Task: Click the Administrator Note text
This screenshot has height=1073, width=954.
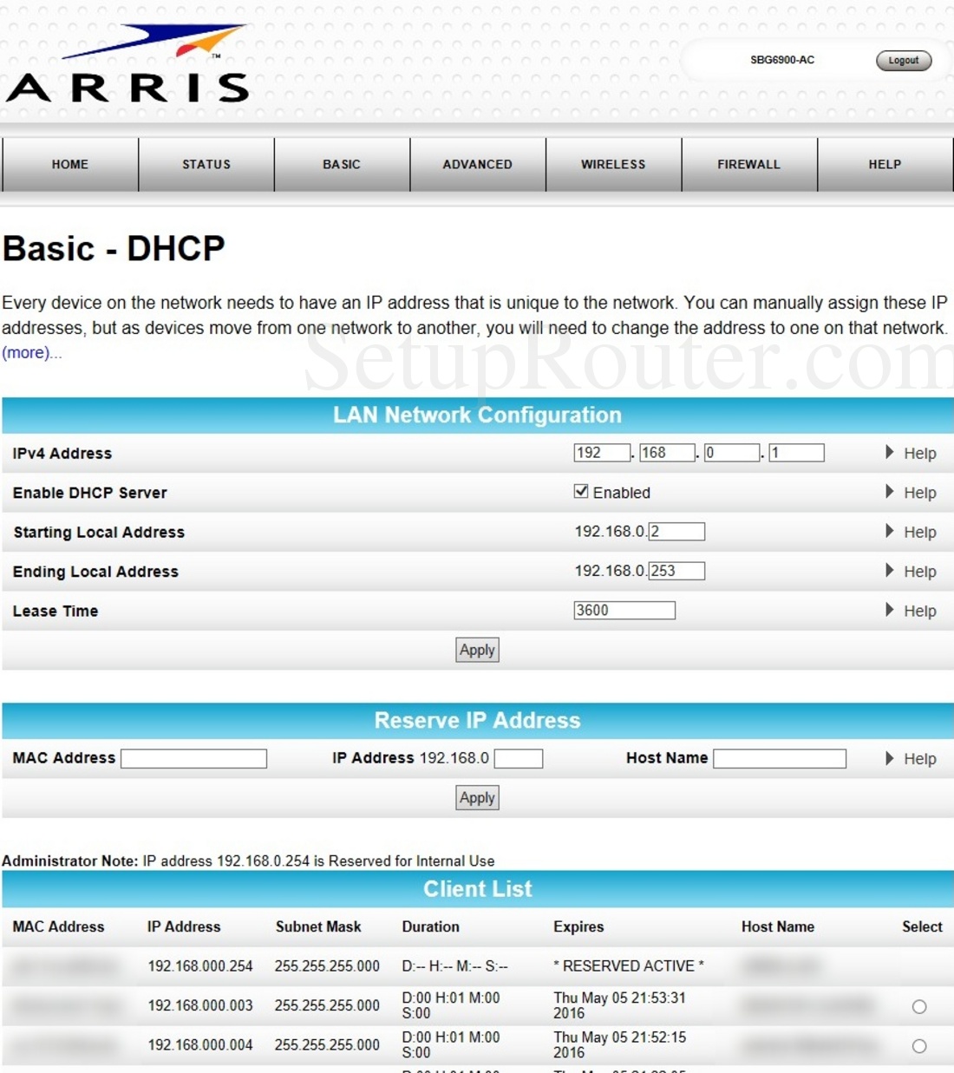Action: [x=248, y=860]
